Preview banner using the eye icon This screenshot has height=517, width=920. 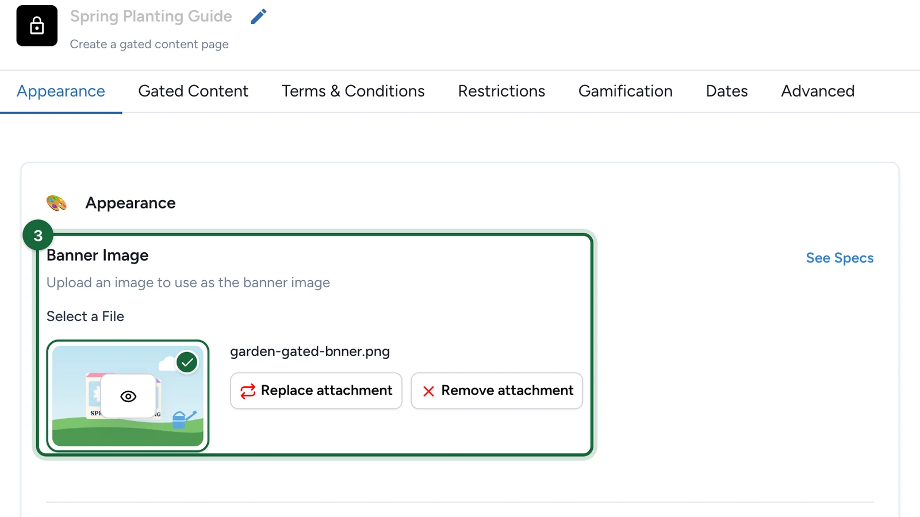tap(128, 396)
